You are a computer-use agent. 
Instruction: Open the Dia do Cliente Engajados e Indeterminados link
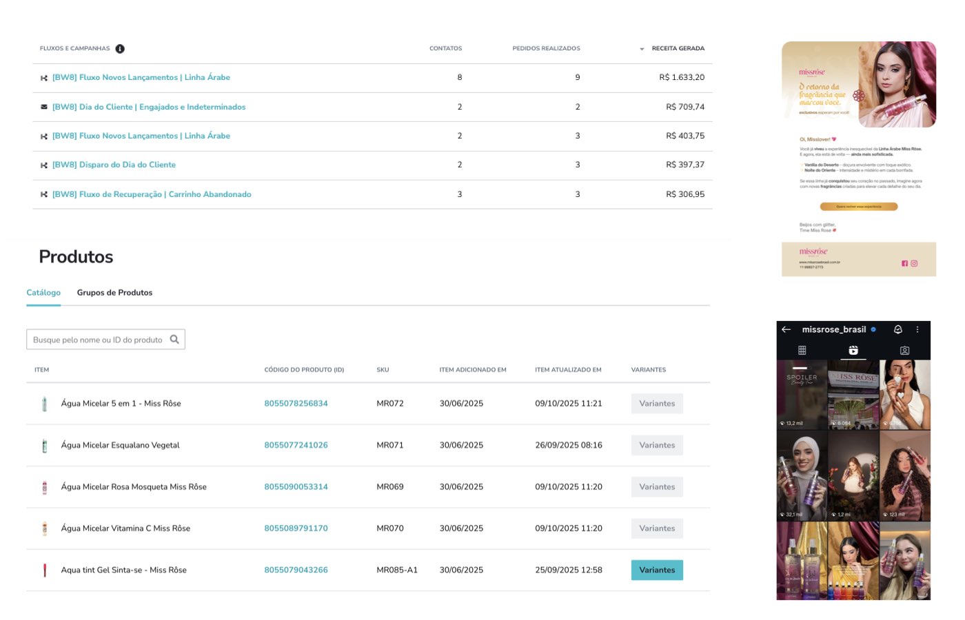point(149,107)
